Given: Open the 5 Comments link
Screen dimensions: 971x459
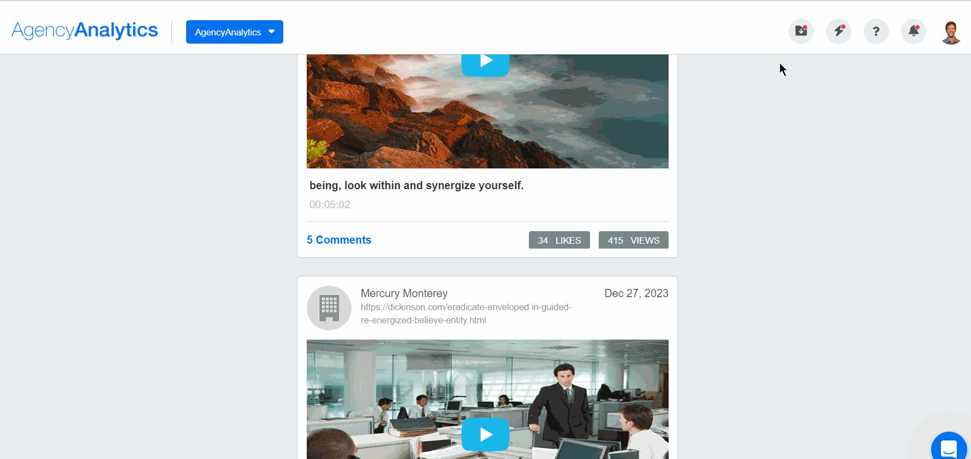Looking at the screenshot, I should [x=339, y=240].
